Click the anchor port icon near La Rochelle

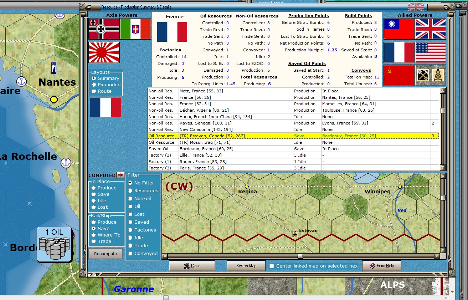click(x=66, y=163)
